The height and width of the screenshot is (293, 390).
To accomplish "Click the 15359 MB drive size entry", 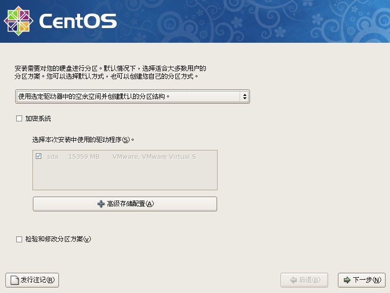I will (84, 157).
